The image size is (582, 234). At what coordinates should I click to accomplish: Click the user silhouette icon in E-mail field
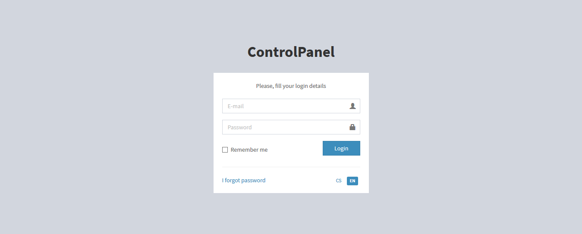(x=352, y=106)
